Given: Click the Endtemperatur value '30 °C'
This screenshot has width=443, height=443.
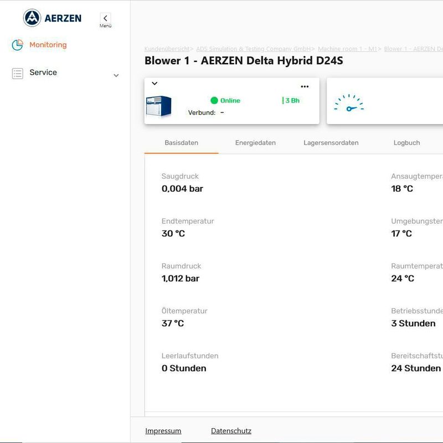Looking at the screenshot, I should click(x=173, y=233).
